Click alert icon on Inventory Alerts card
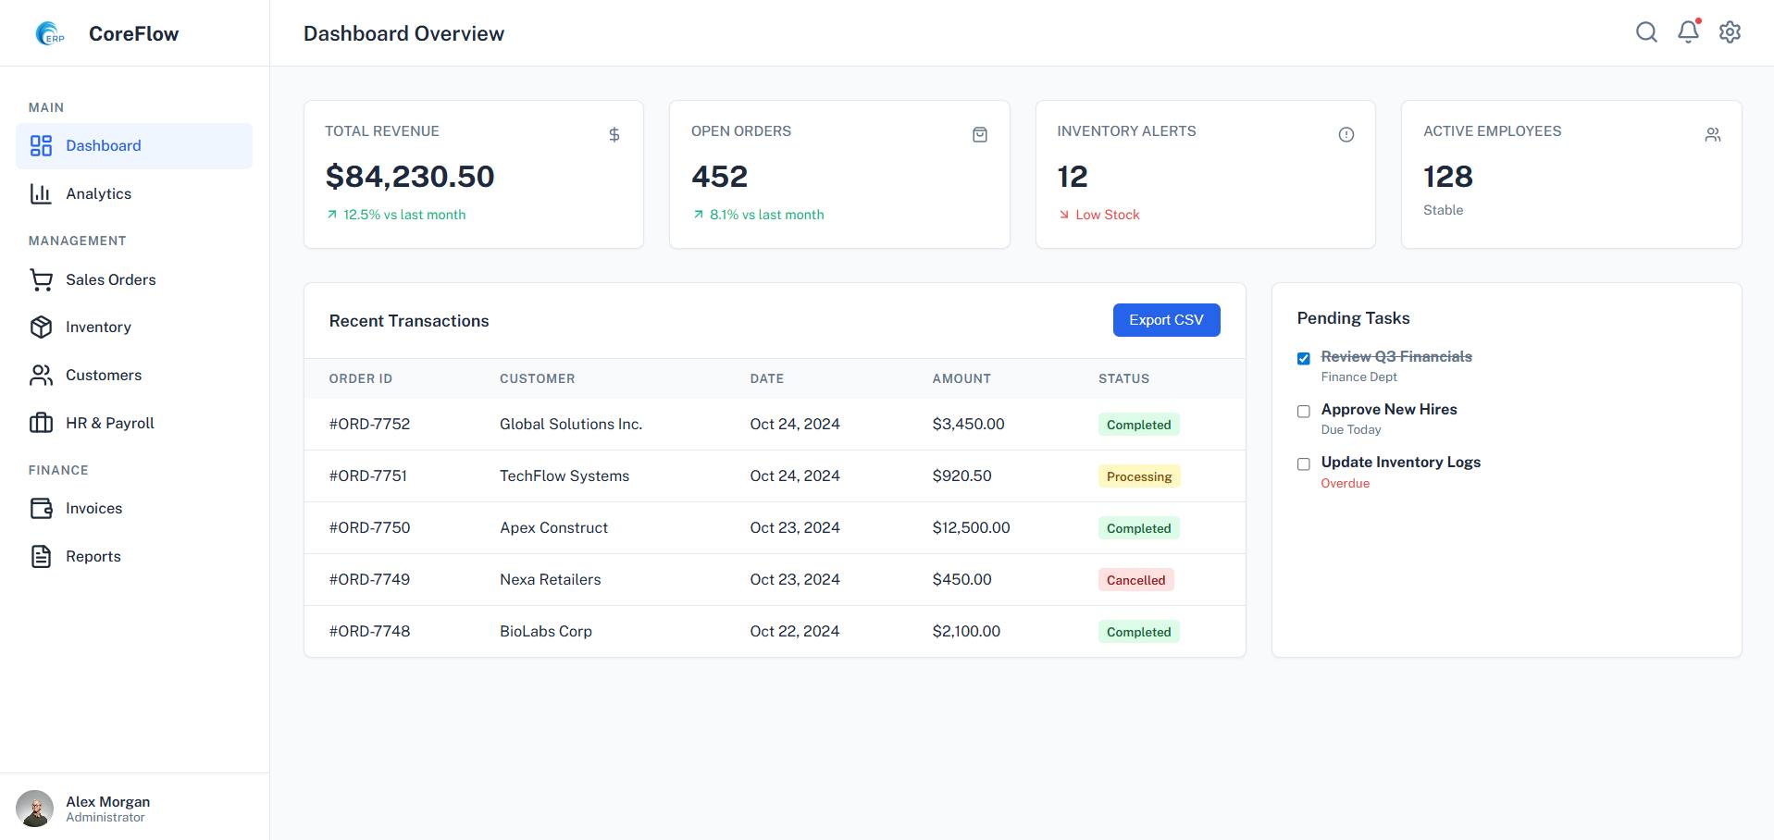Image resolution: width=1774 pixels, height=840 pixels. pyautogui.click(x=1346, y=135)
